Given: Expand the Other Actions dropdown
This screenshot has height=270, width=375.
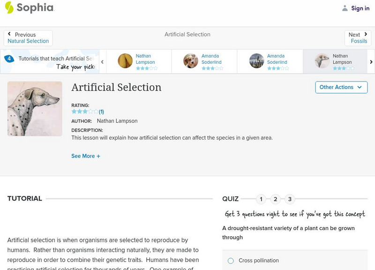Looking at the screenshot, I should (341, 87).
